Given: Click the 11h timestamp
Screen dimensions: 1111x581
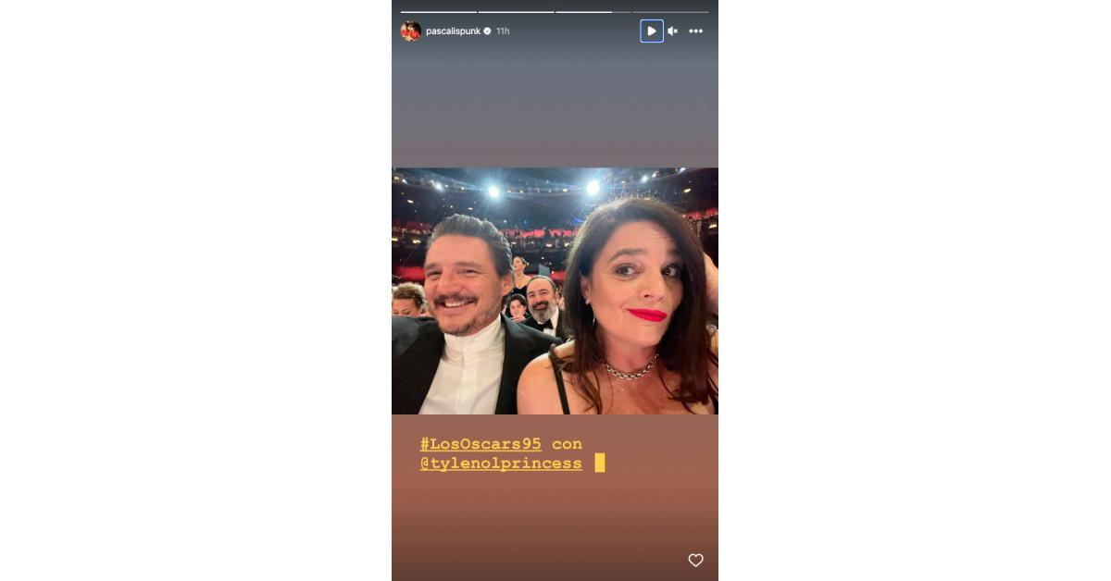Looking at the screenshot, I should (503, 31).
